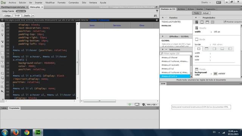The width and height of the screenshot is (242, 136).
Task: Open Recent Snippets from coding toolbar
Action: click(x=2, y=87)
